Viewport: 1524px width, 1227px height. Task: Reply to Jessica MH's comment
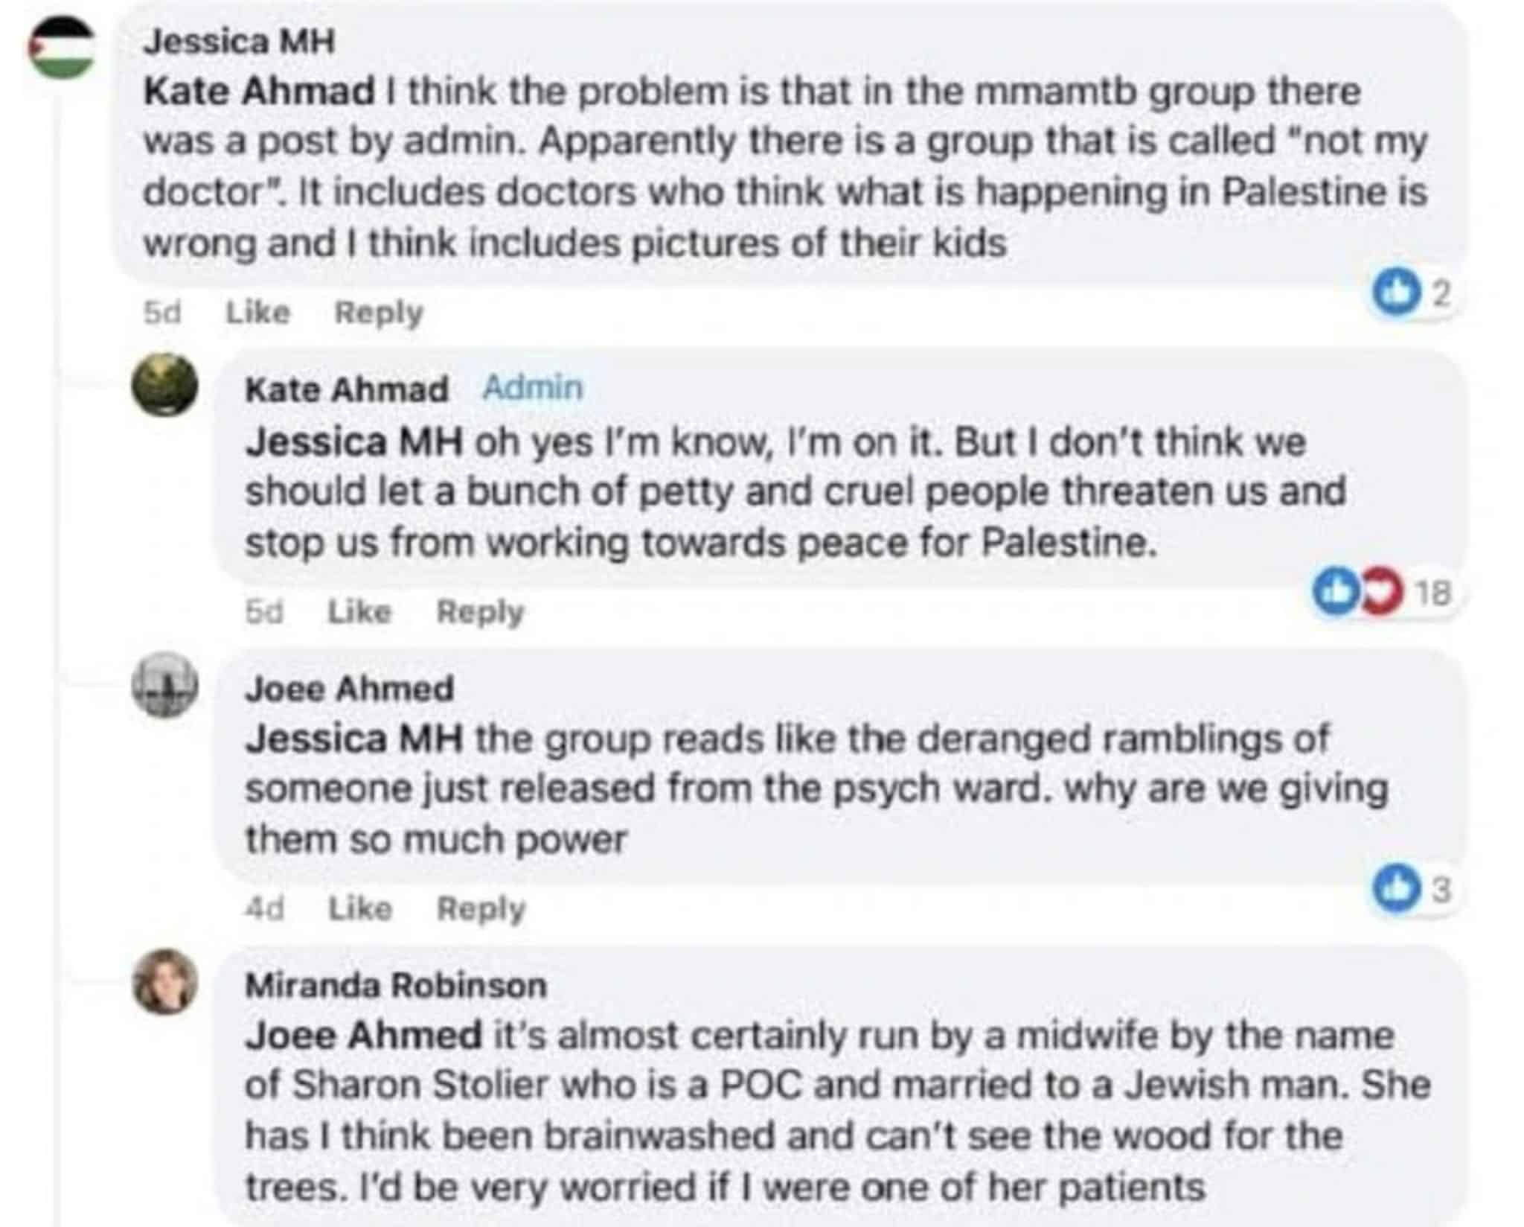click(378, 312)
